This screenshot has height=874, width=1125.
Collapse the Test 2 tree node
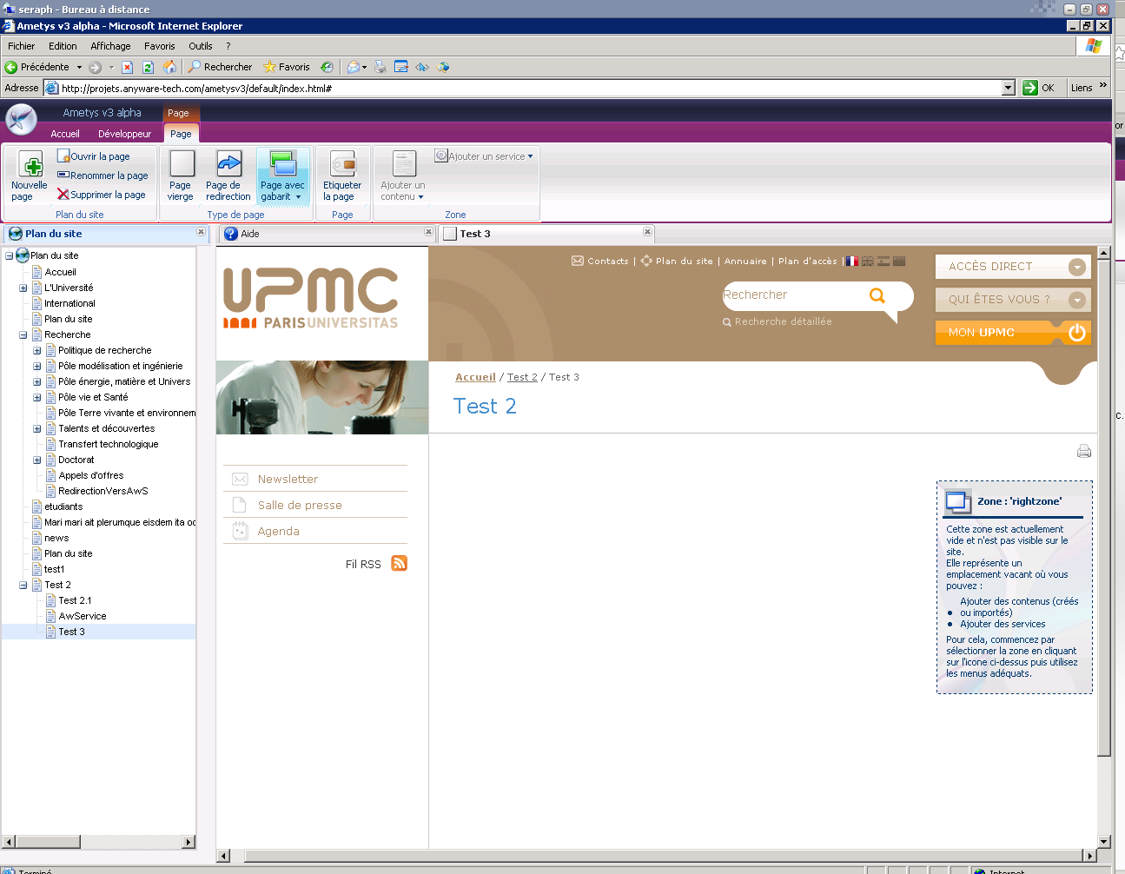tap(23, 585)
